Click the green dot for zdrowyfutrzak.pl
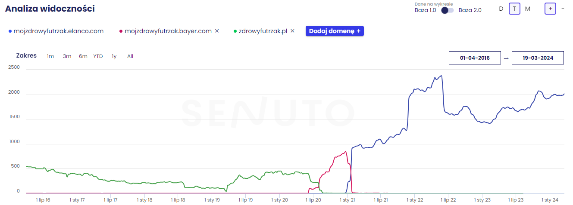The image size is (573, 205). [x=235, y=31]
